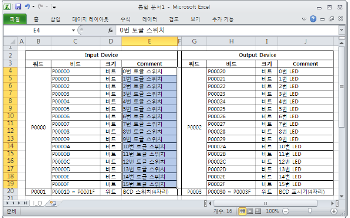Go to first sheet navigation arrow
Screen dimensions: 350x218
pos(7,203)
